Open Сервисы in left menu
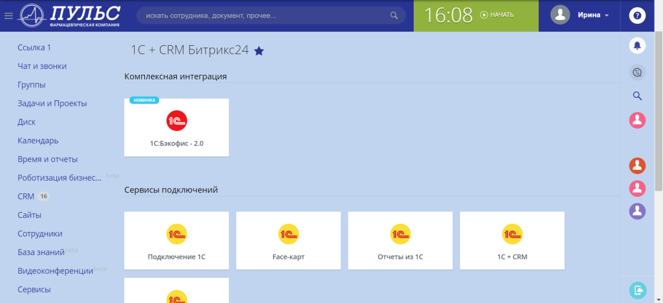Viewport: 663px width, 303px height. tap(34, 289)
